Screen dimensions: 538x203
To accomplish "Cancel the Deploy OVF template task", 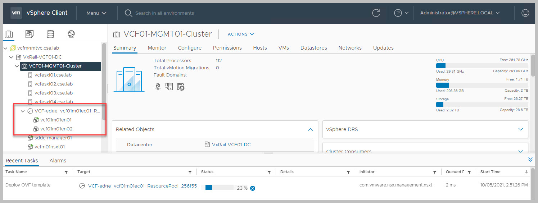I will 253,188.
